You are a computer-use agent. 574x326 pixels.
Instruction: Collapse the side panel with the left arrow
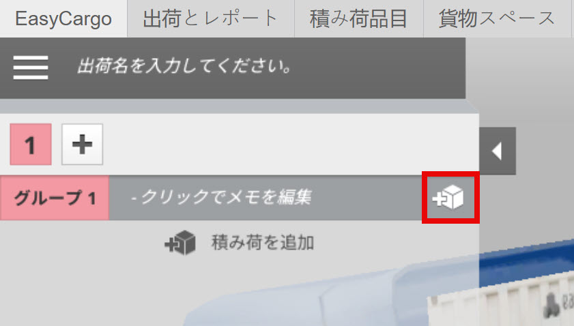[498, 151]
